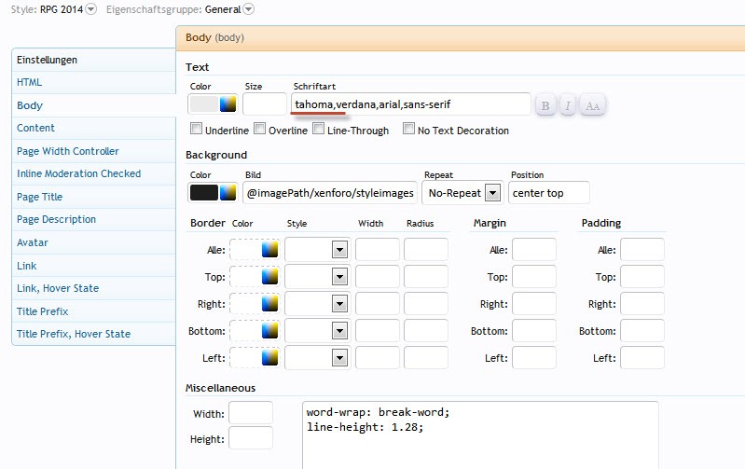The width and height of the screenshot is (745, 469).
Task: Enable Line-Through text decoration
Action: pyautogui.click(x=318, y=129)
